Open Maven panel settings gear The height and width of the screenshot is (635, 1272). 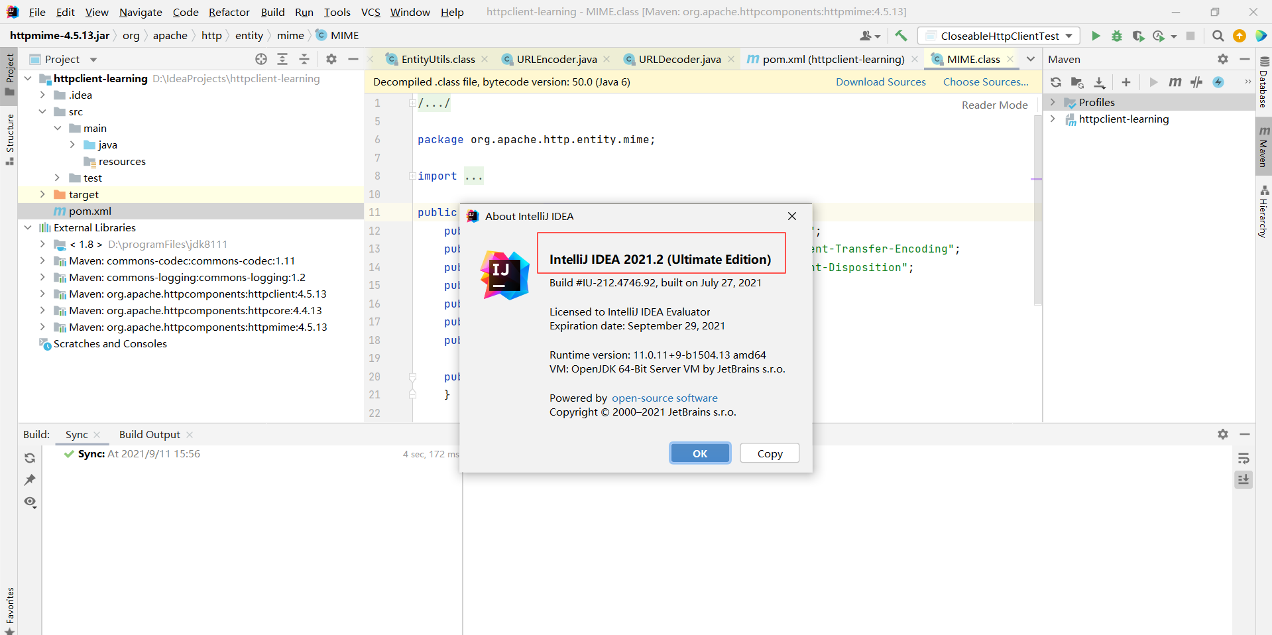pos(1223,59)
